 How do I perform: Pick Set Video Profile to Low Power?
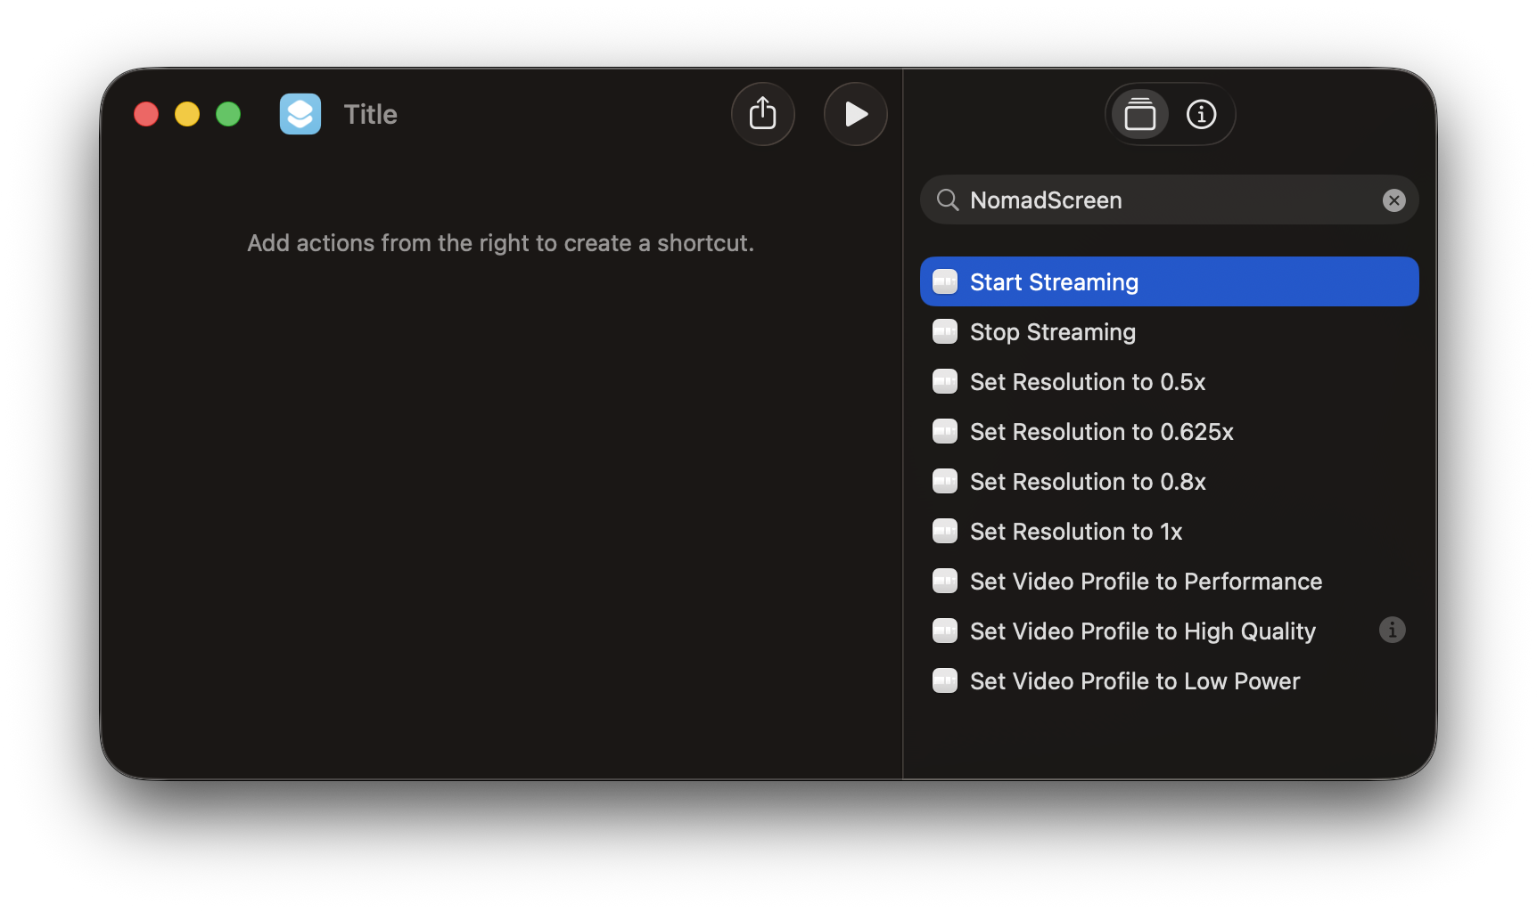coord(1169,680)
